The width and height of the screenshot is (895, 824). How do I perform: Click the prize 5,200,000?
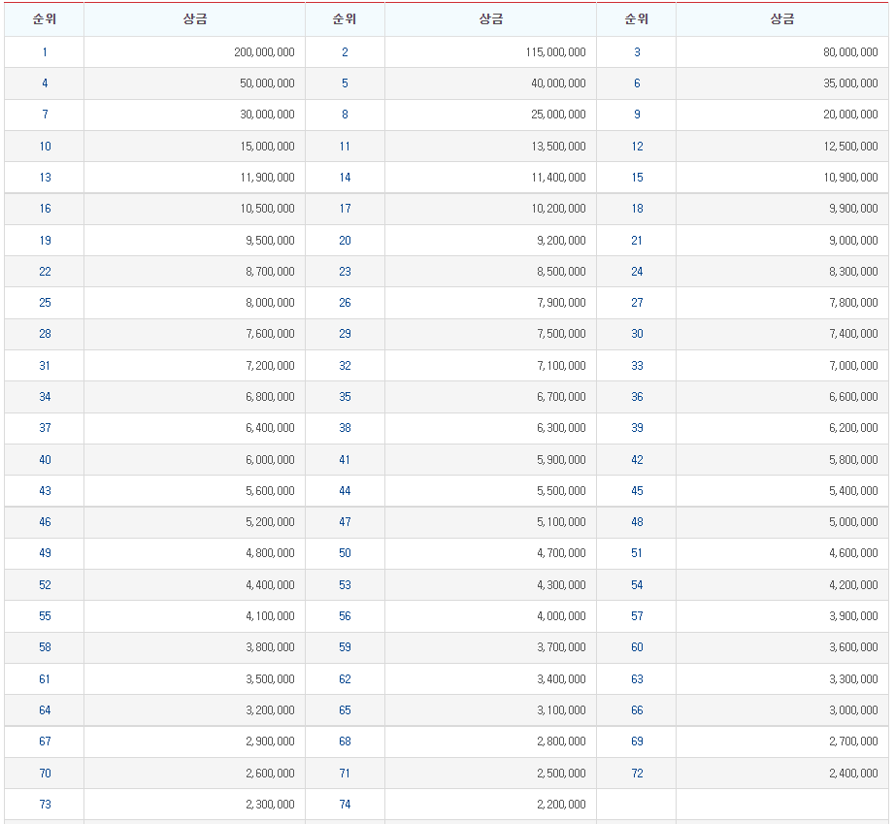coord(270,521)
